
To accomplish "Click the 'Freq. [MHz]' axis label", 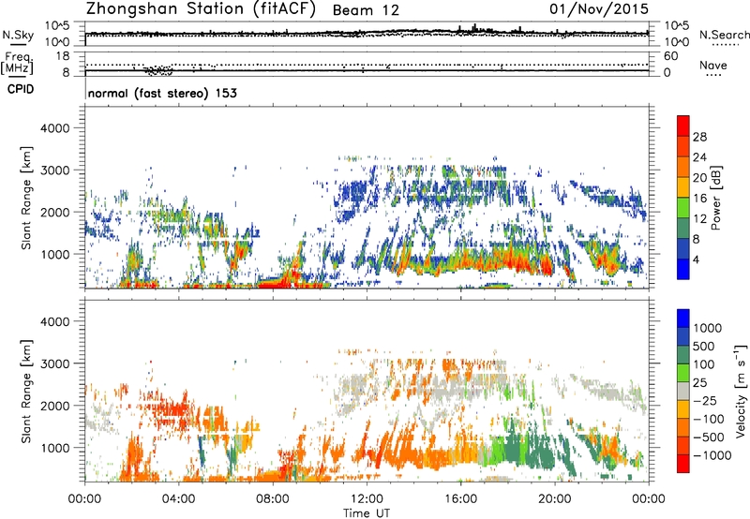I will click(x=17, y=64).
